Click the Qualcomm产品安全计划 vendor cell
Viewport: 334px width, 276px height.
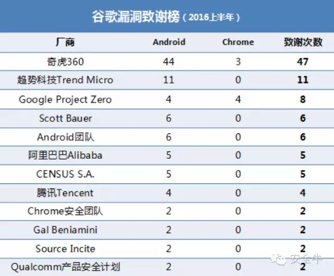click(65, 267)
